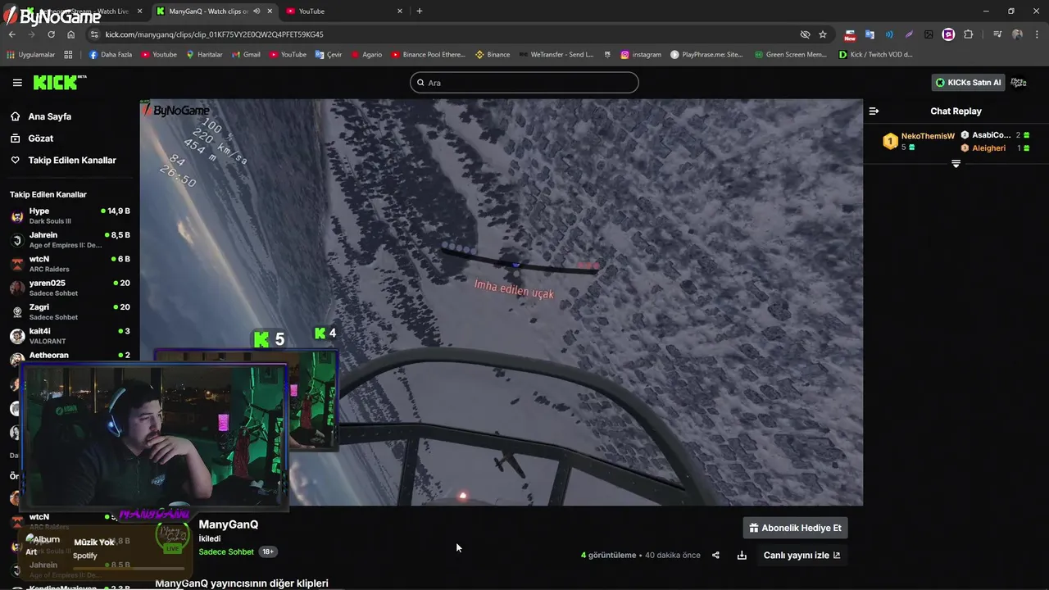Select NekoThemisW in the gift leaderboard
This screenshot has width=1049, height=590.
point(919,141)
